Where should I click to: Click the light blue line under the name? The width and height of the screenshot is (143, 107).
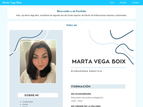98,68
